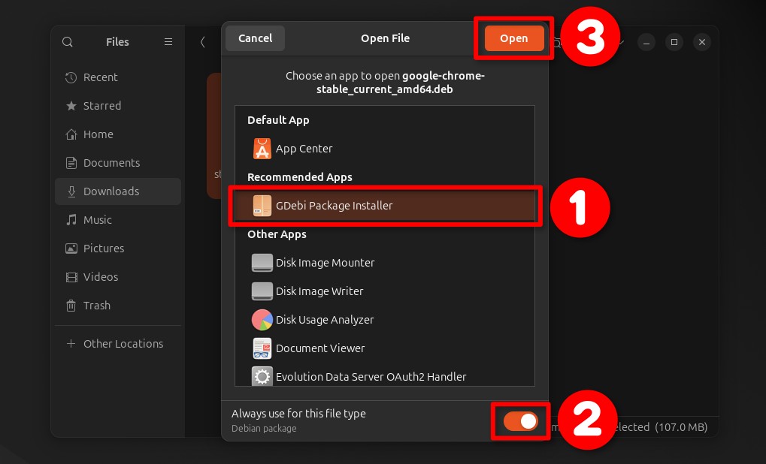Screen dimensions: 766x464
Task: Open search in Files window
Action: (x=68, y=42)
